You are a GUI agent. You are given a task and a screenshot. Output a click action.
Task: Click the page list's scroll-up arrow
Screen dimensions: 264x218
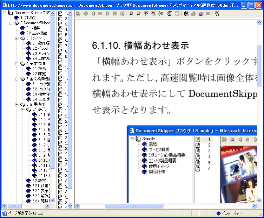pyautogui.click(x=70, y=13)
